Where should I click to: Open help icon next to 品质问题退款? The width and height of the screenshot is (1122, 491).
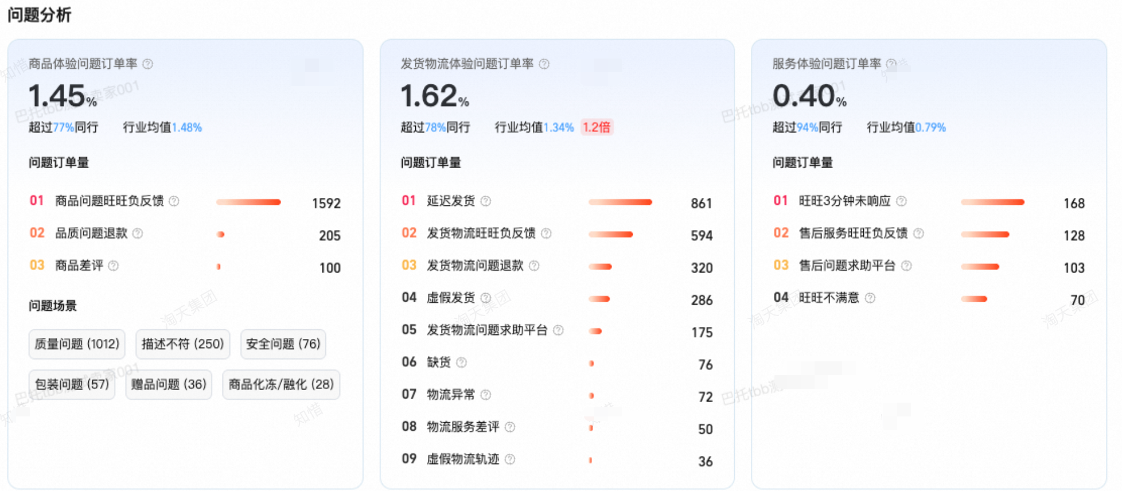coord(138,233)
